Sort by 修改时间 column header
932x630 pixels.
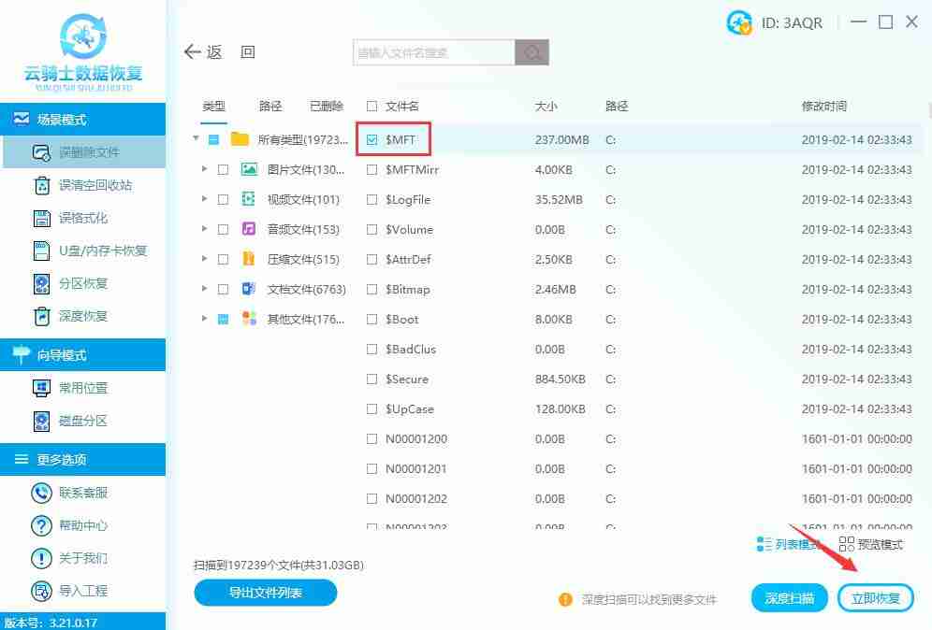[x=823, y=107]
